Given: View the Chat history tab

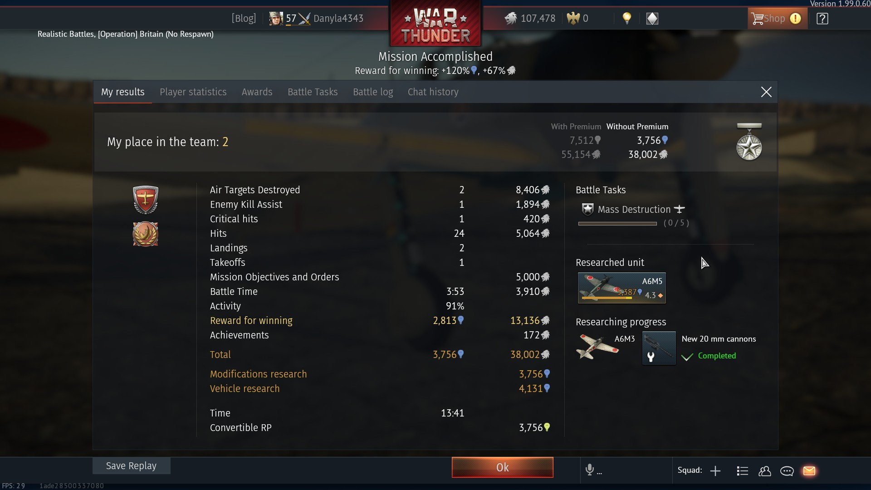Looking at the screenshot, I should [433, 92].
